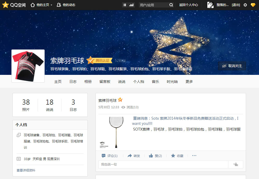Switch to the 音乐 tab
This screenshot has height=179, width=259.
coord(155,82)
